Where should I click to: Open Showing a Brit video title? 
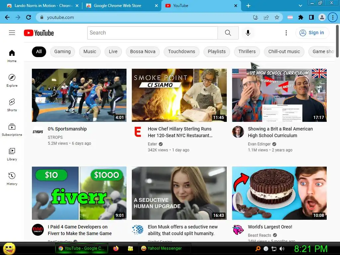tap(280, 132)
